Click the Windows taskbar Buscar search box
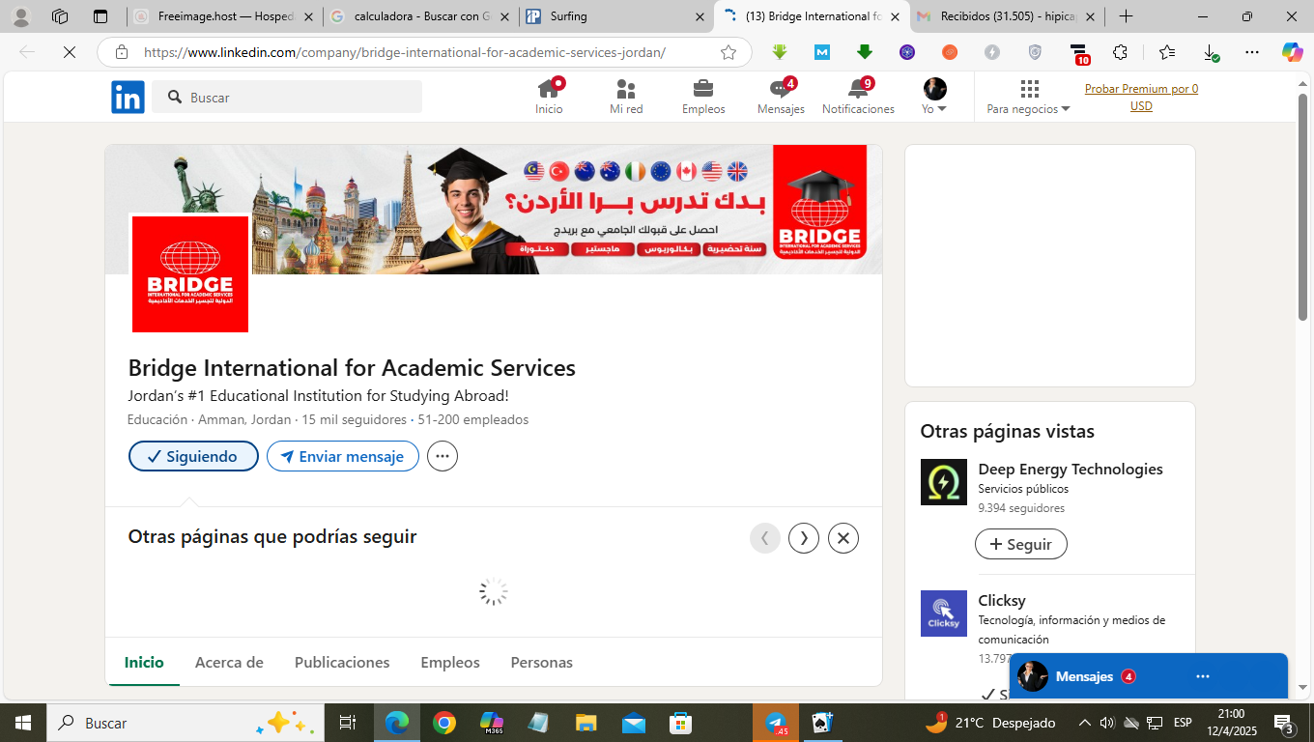 click(184, 723)
